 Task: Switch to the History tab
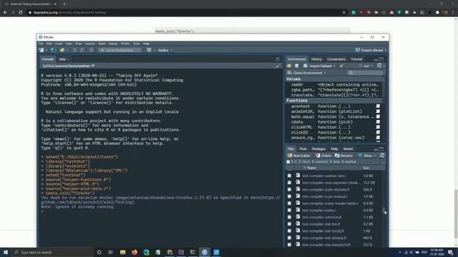click(x=316, y=59)
